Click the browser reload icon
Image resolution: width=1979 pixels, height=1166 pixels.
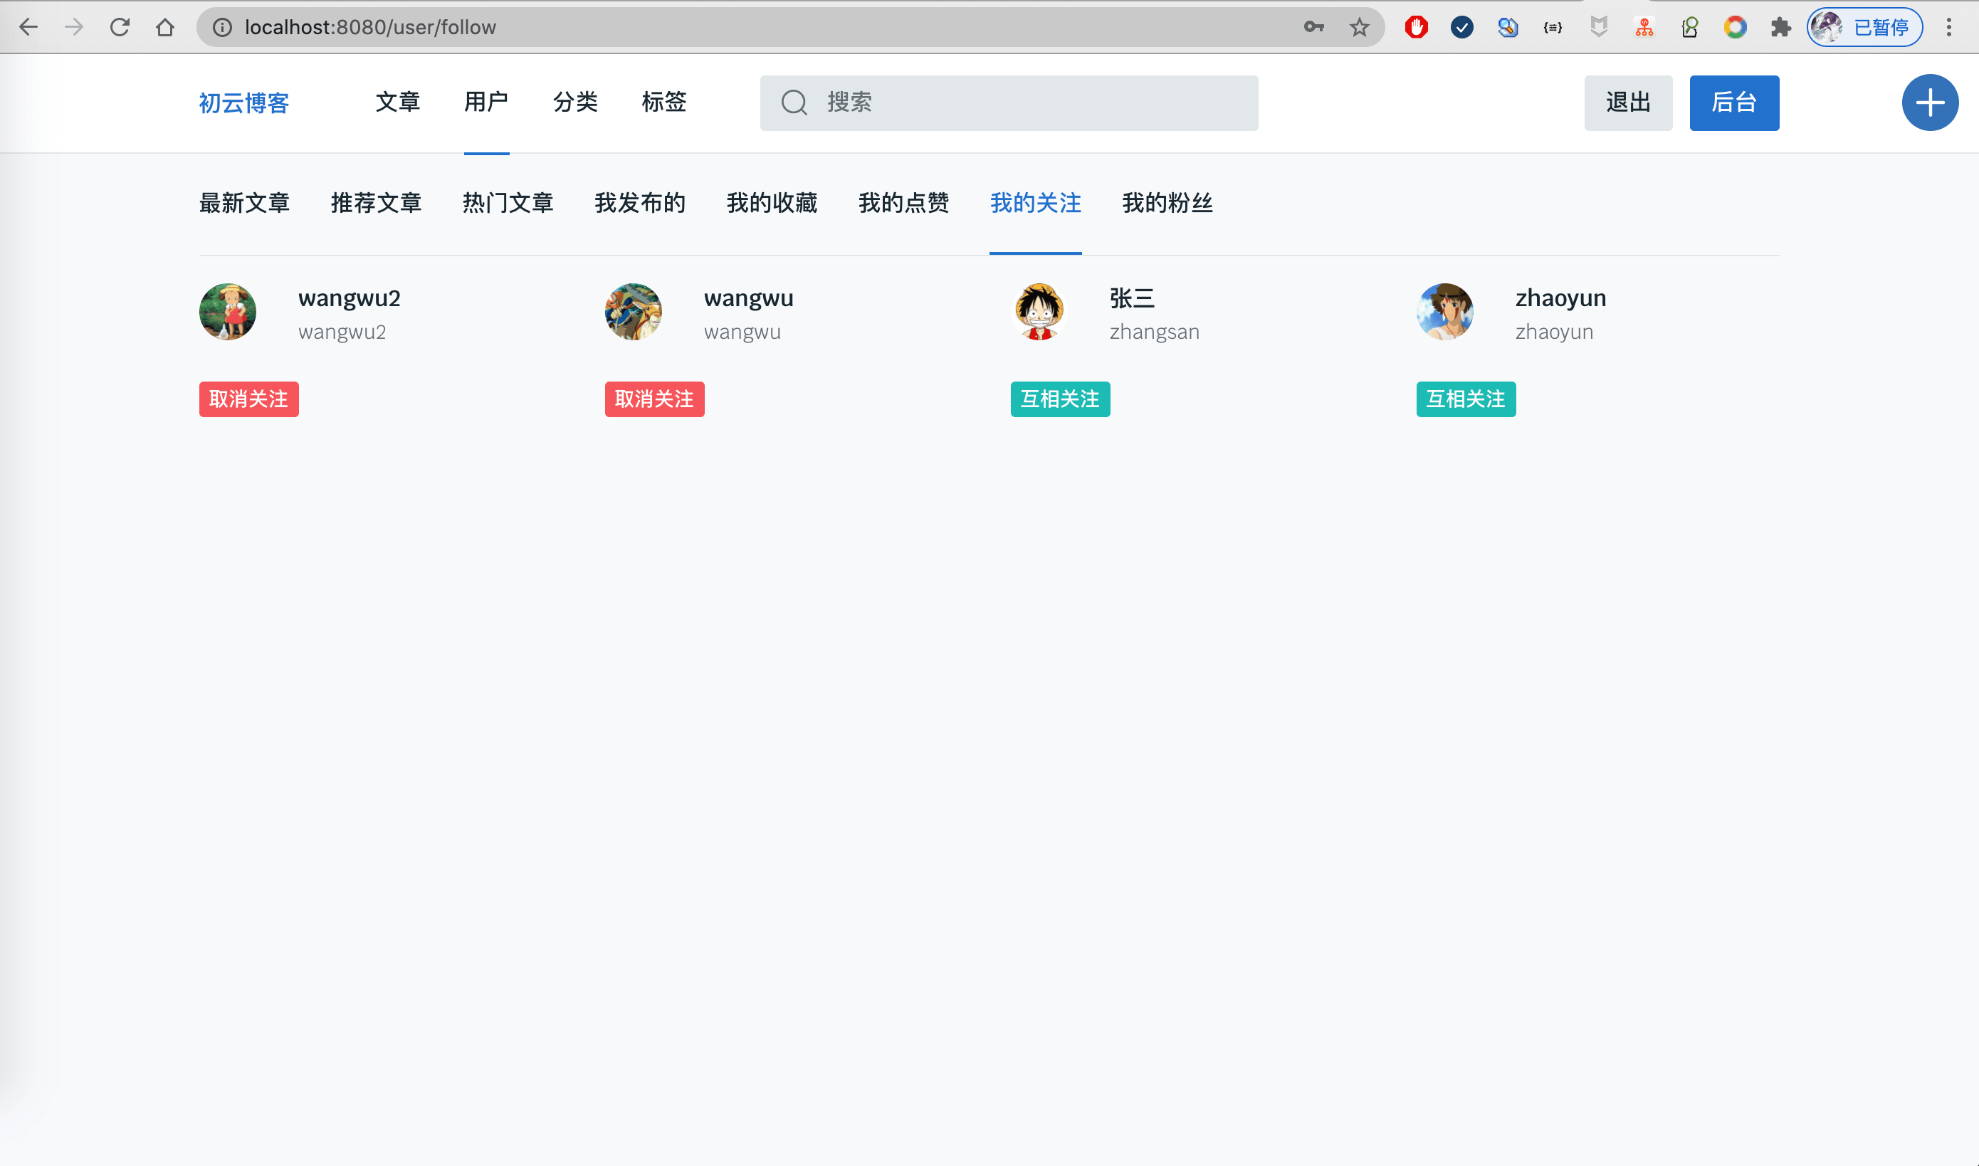click(120, 28)
